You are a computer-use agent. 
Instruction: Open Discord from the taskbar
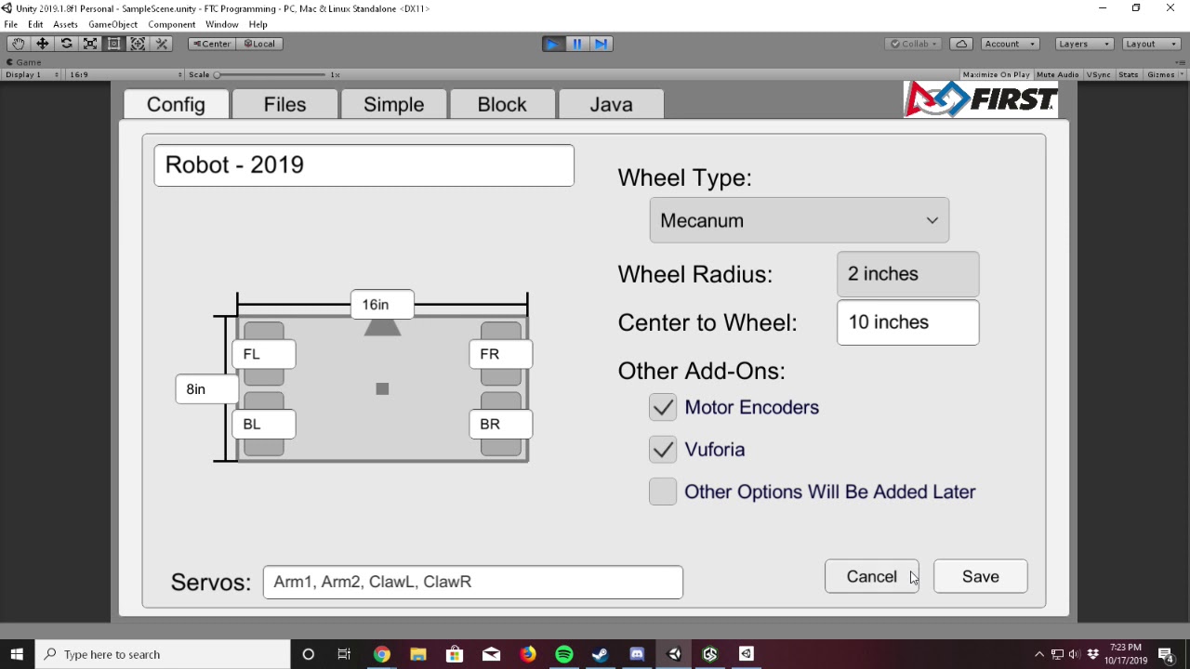click(637, 654)
